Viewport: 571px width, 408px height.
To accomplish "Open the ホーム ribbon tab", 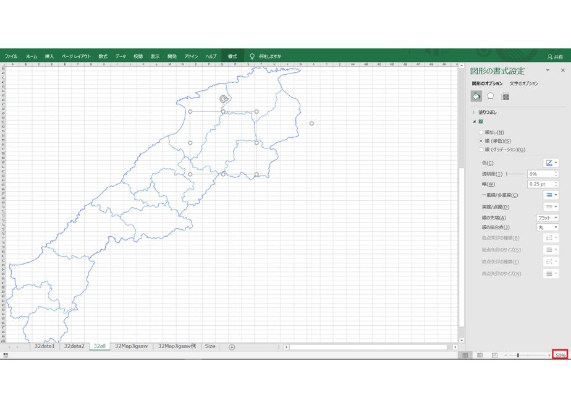I will [32, 56].
